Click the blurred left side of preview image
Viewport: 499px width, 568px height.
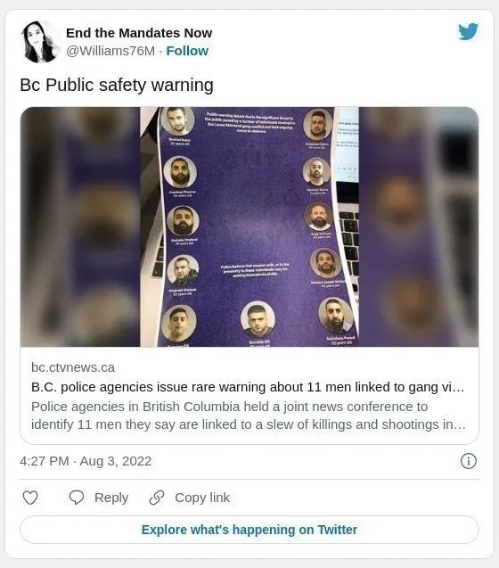(80, 226)
